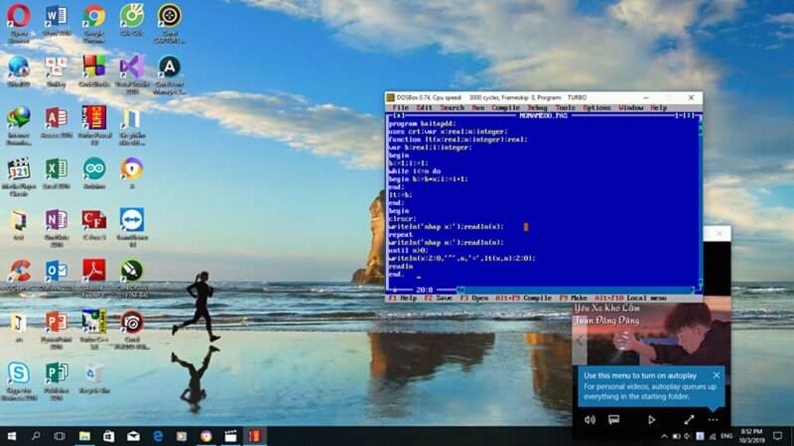Open the PowerPoint desktop shortcut
The image size is (794, 446).
click(x=56, y=322)
